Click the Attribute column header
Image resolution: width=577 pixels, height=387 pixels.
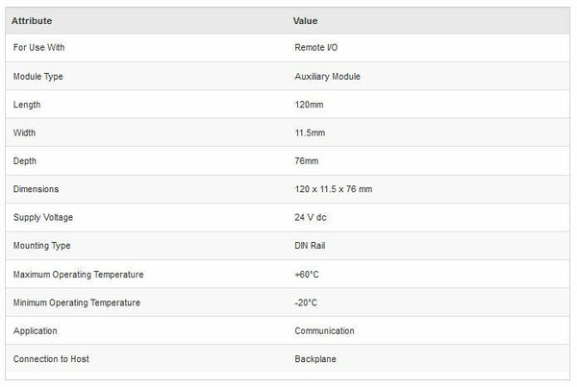point(32,20)
